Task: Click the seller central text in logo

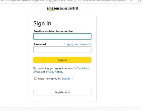Action: (69, 8)
